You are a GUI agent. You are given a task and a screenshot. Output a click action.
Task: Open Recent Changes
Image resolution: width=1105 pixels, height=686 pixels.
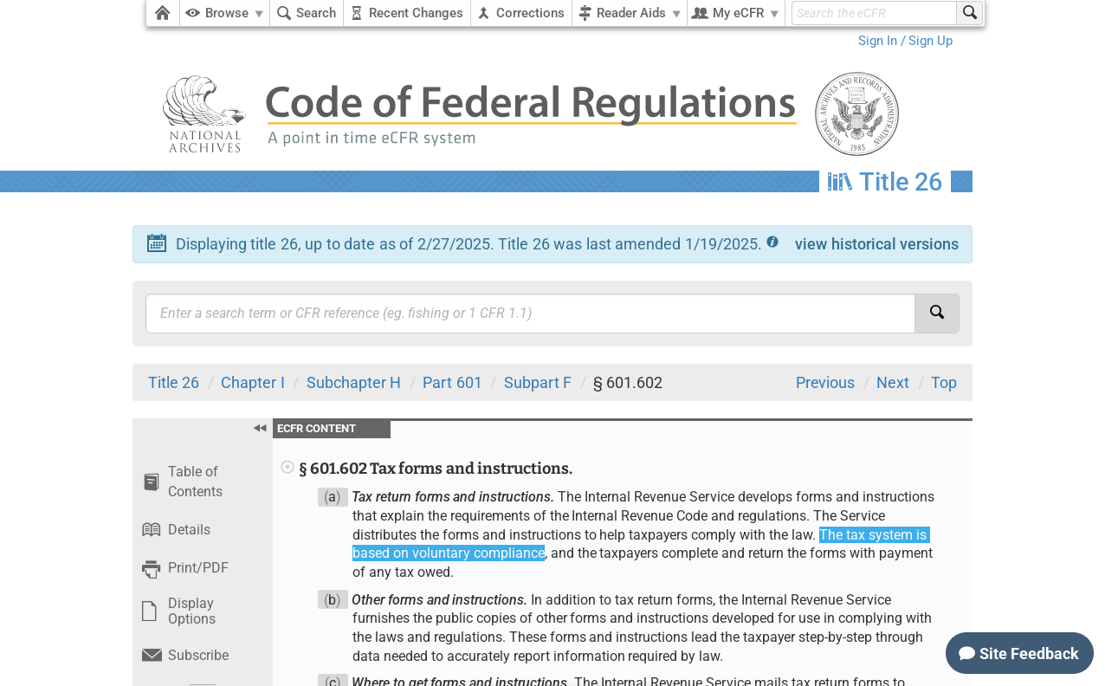407,13
